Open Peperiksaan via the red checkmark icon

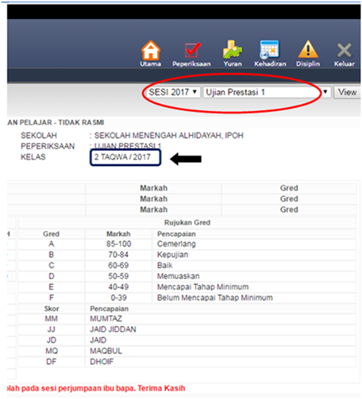click(x=192, y=50)
